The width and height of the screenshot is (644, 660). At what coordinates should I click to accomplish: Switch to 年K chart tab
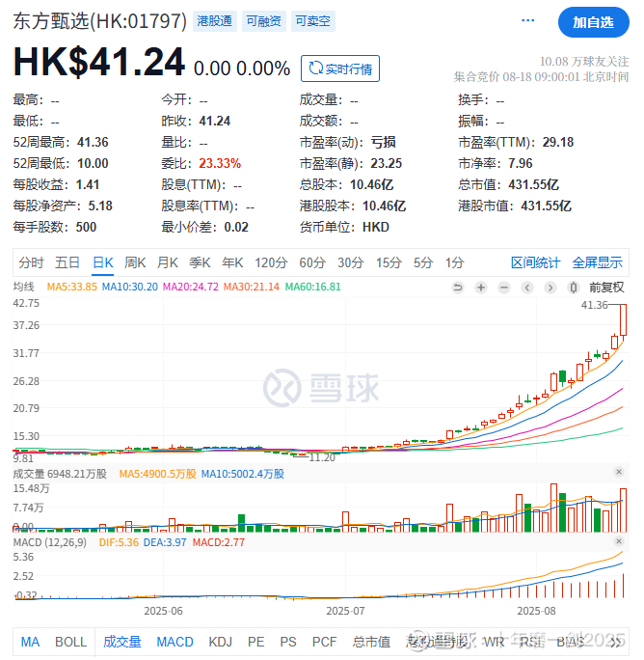232,263
